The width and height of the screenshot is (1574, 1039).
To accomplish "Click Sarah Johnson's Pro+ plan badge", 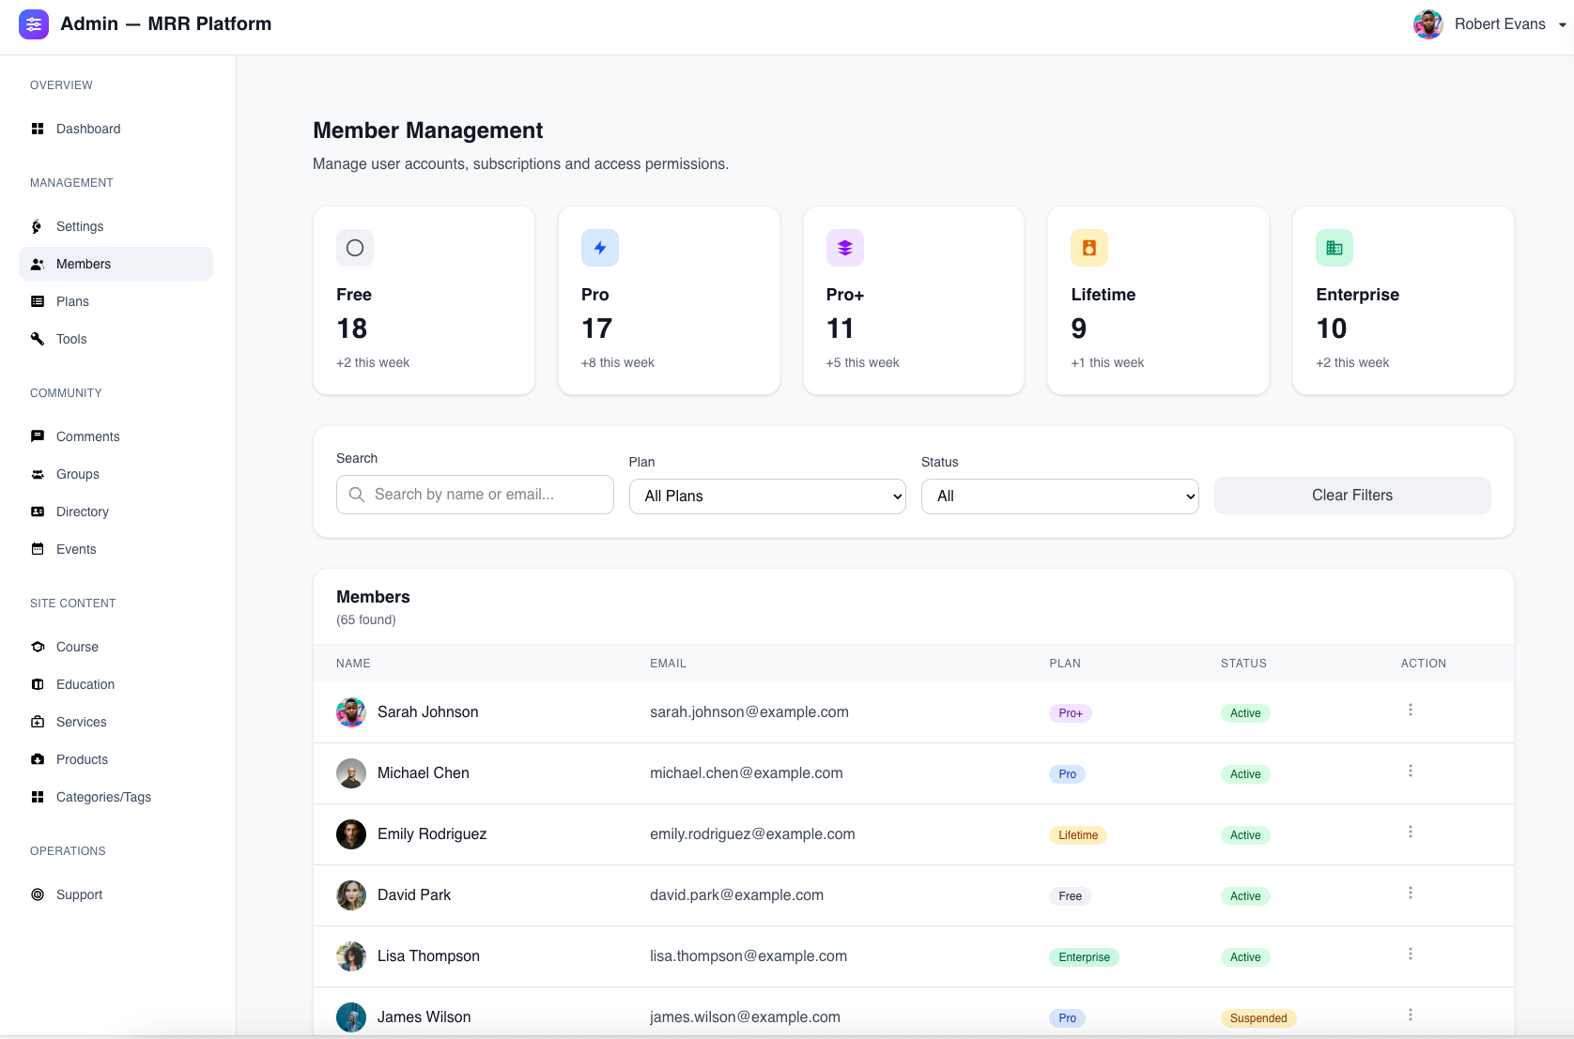I will [1069, 712].
